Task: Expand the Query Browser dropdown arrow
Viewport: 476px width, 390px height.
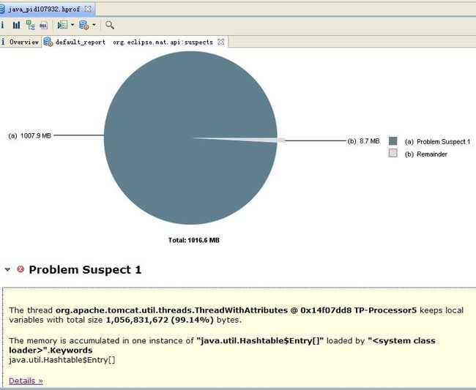Action: [x=94, y=25]
